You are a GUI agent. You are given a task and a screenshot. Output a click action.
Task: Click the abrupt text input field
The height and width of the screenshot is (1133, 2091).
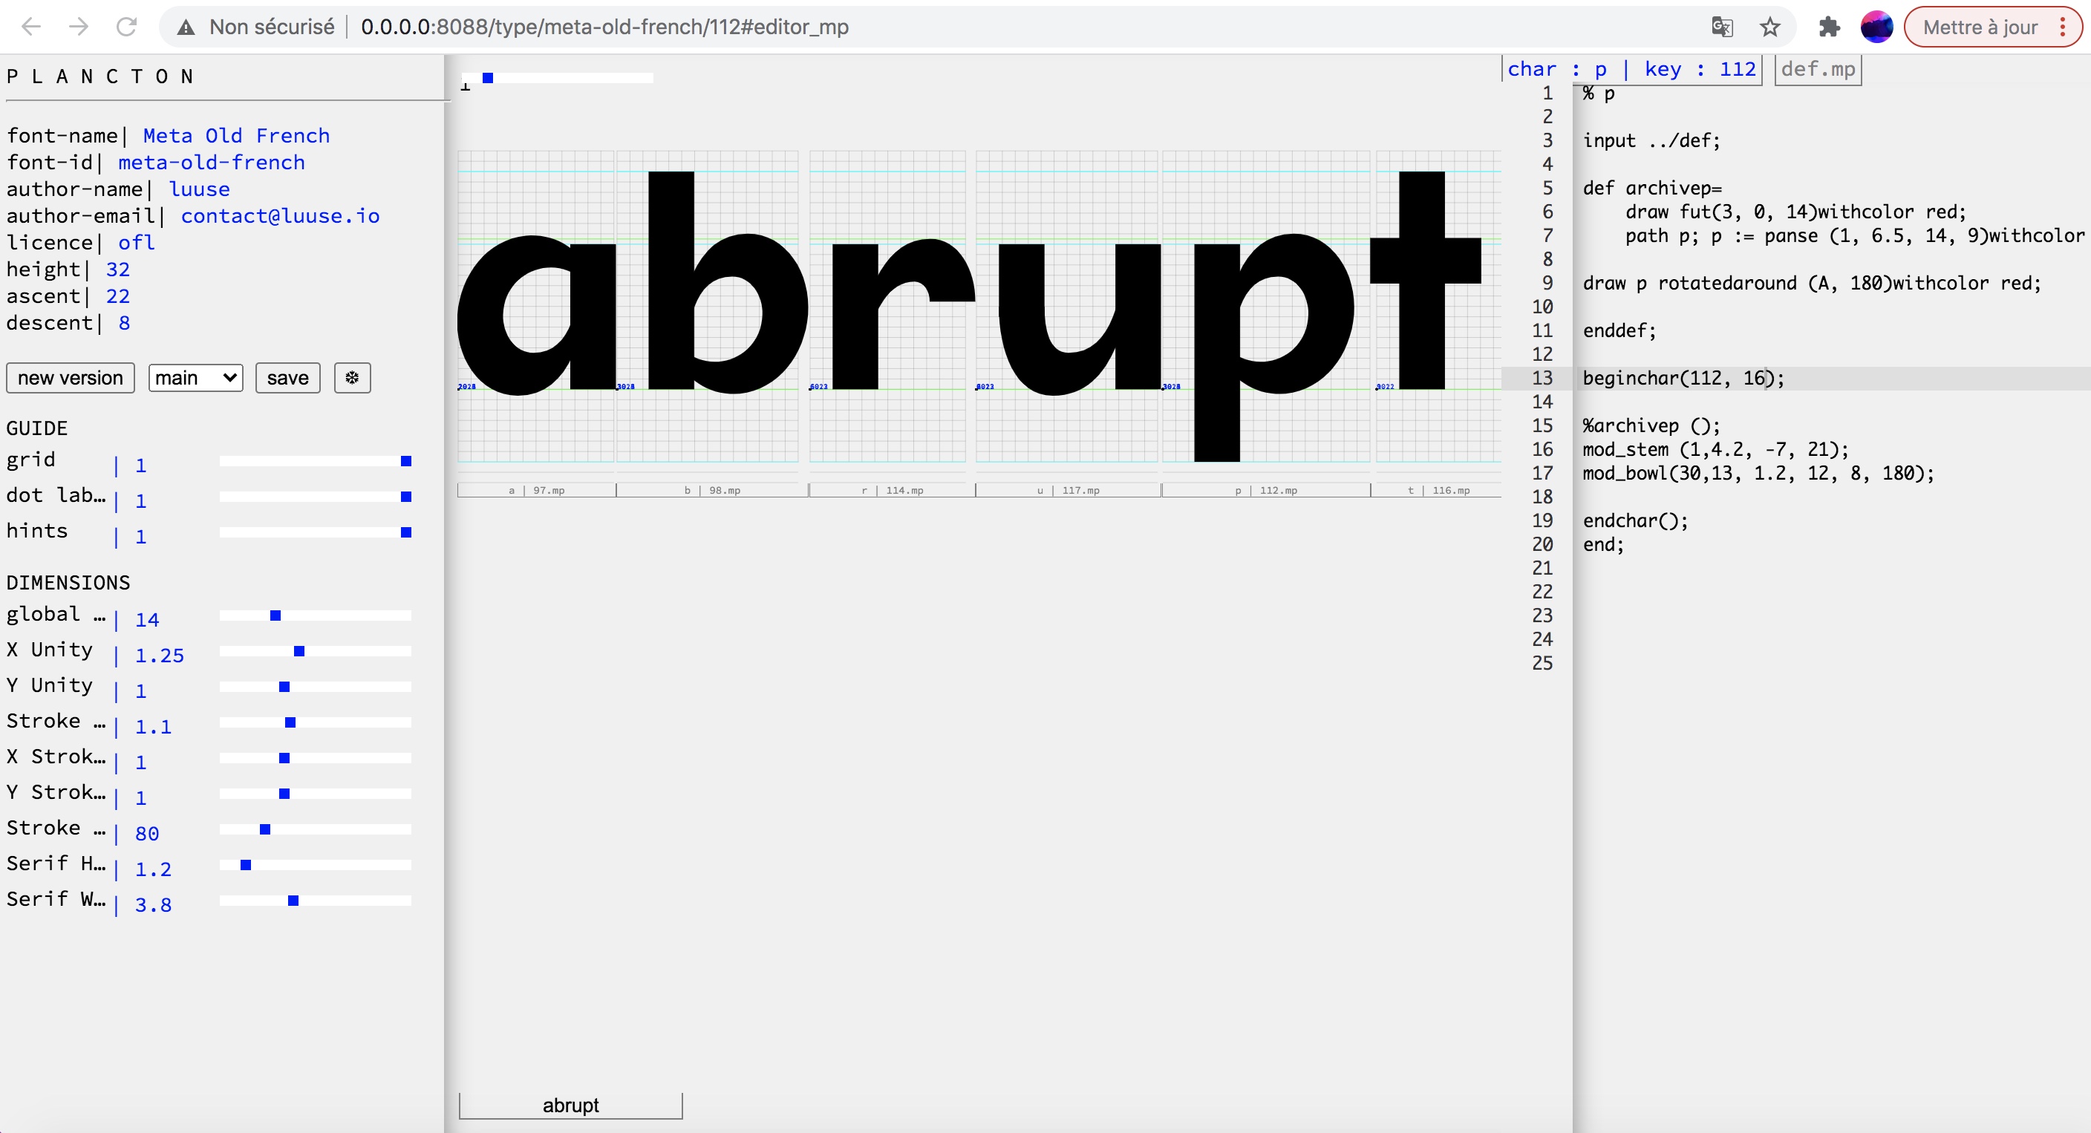[570, 1106]
